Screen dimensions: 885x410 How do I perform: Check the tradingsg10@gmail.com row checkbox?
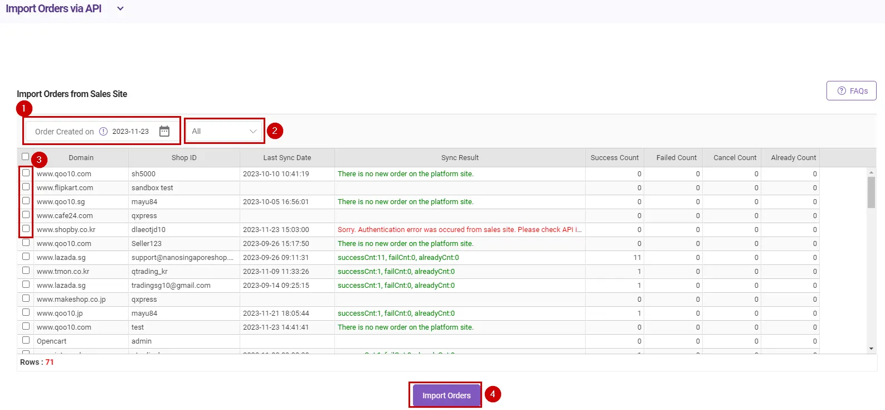tap(26, 284)
